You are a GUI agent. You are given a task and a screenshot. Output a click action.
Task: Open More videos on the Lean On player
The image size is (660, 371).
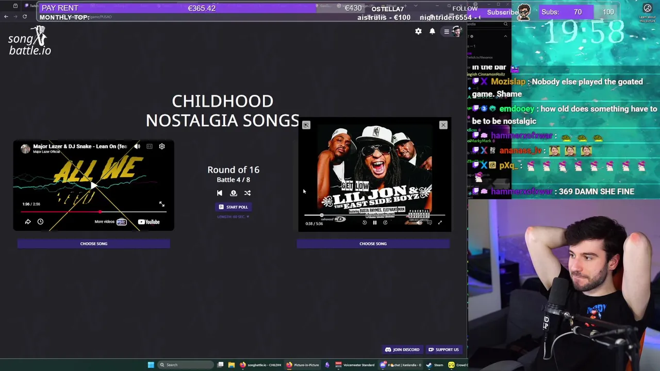click(x=110, y=222)
